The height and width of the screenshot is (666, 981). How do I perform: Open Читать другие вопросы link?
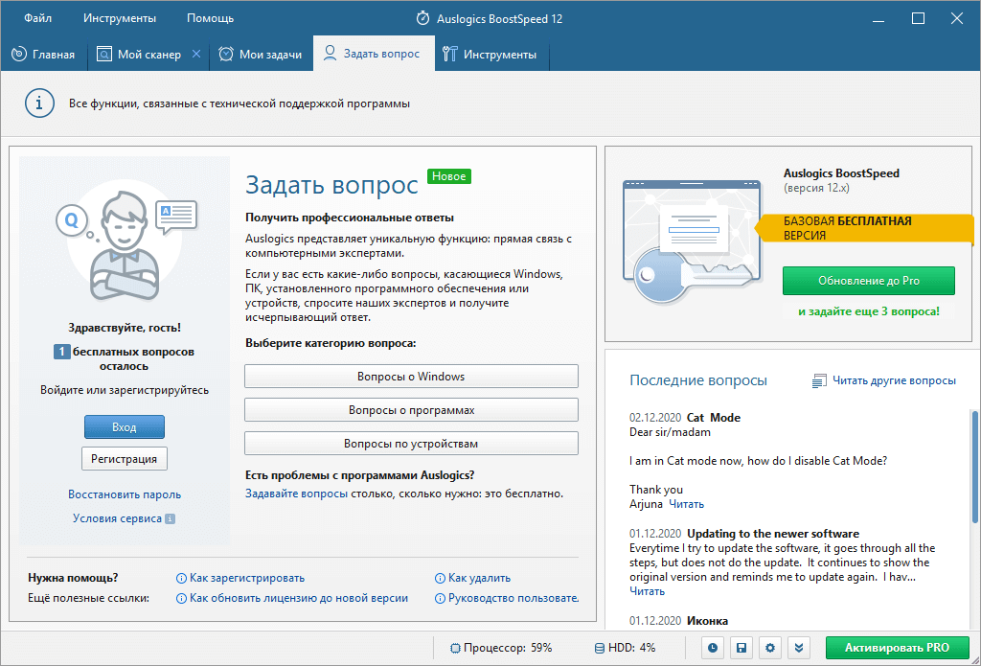coord(894,379)
